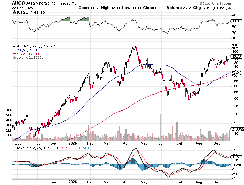Click the tall June volume spike bar
The image size is (244, 185).
[x=161, y=127]
